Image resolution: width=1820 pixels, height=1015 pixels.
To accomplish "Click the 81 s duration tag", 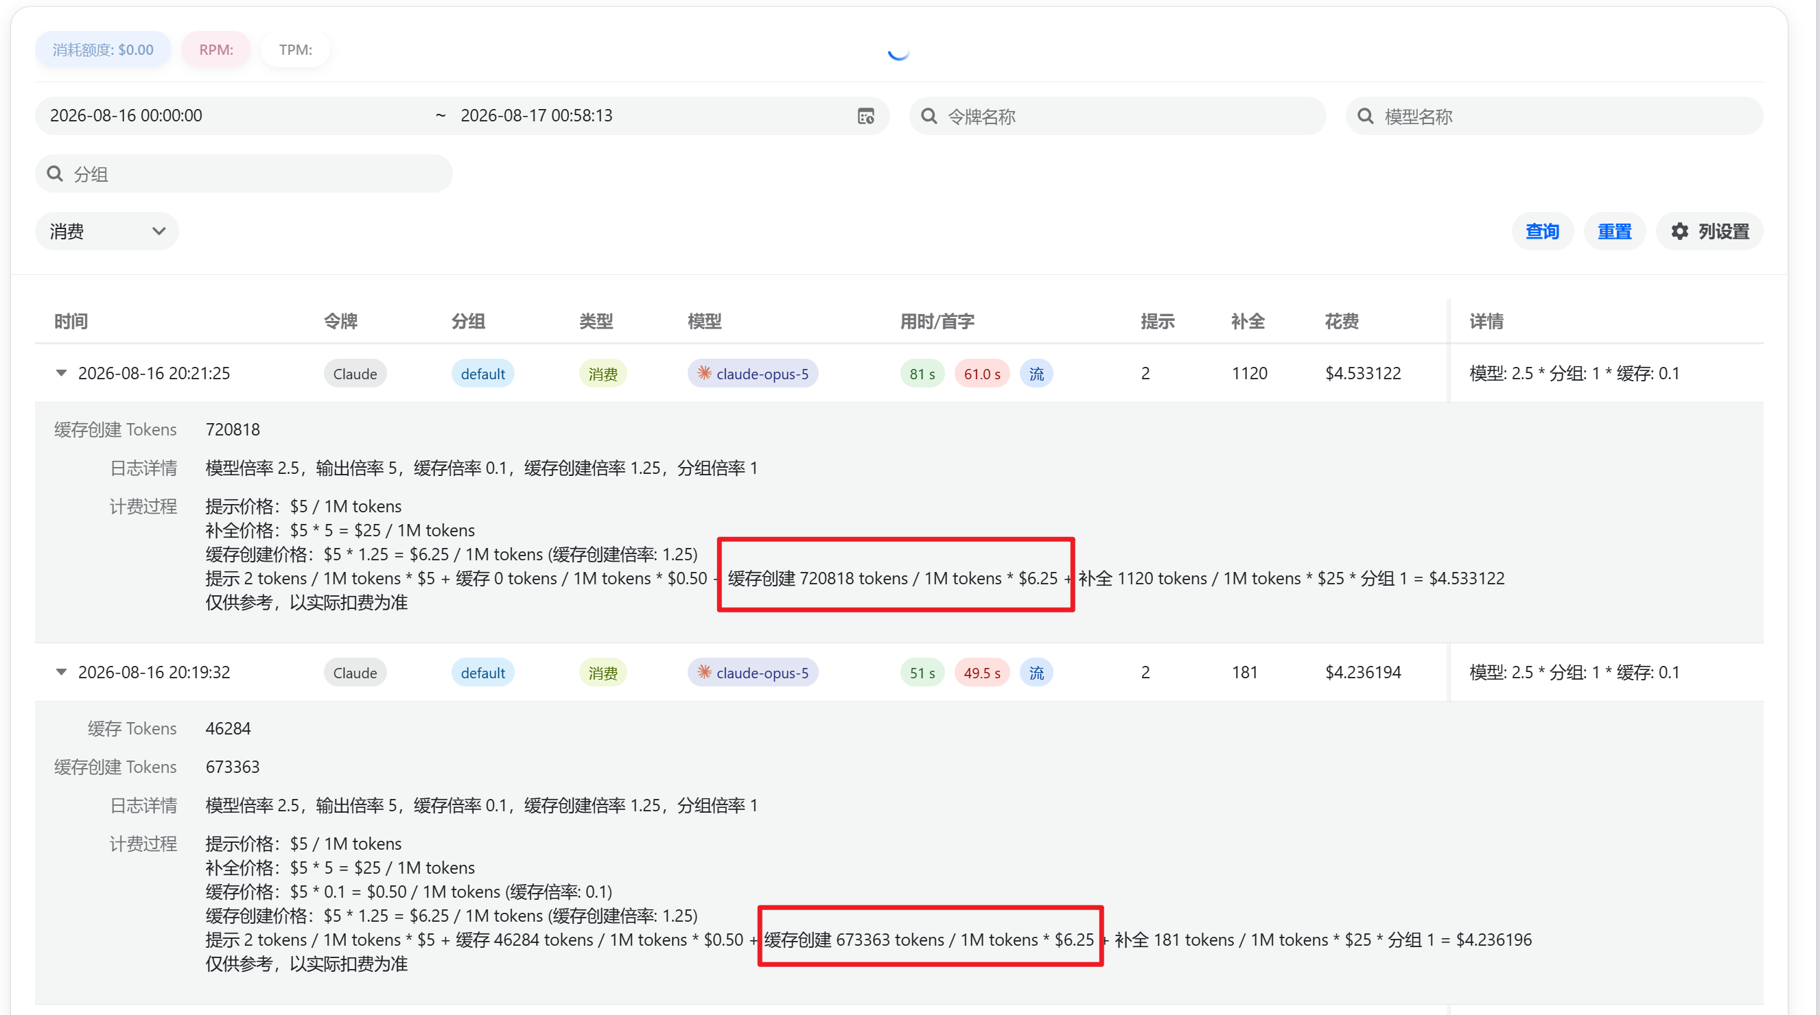I will [x=922, y=373].
